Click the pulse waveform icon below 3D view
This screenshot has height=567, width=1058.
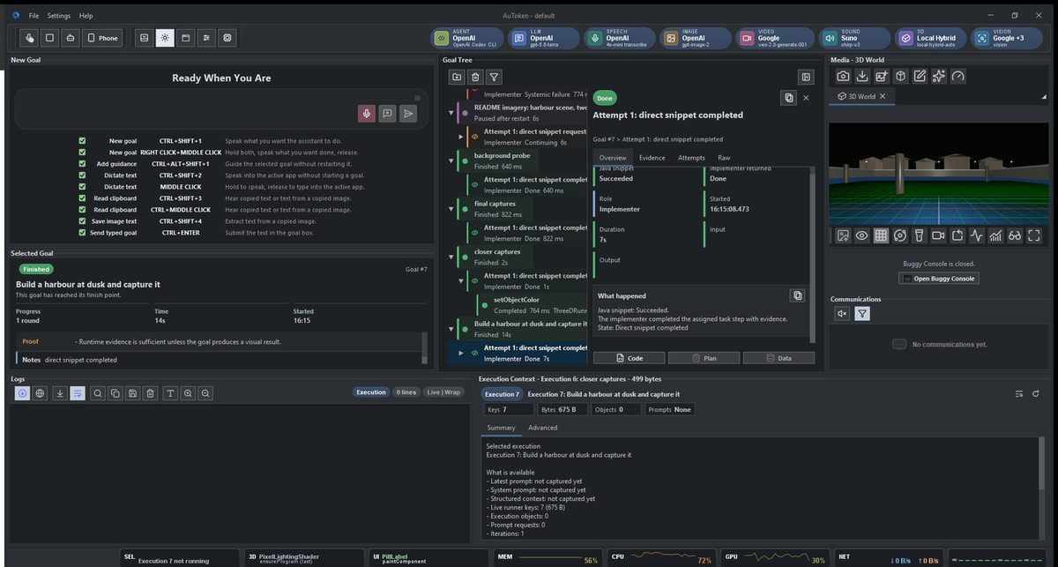pos(976,235)
